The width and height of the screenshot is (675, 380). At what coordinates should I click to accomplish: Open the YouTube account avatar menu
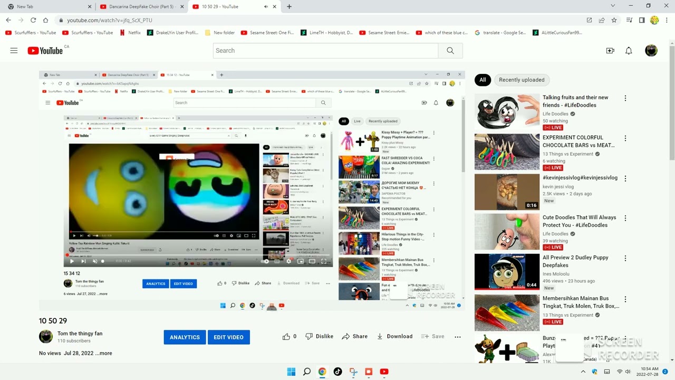coord(651,51)
